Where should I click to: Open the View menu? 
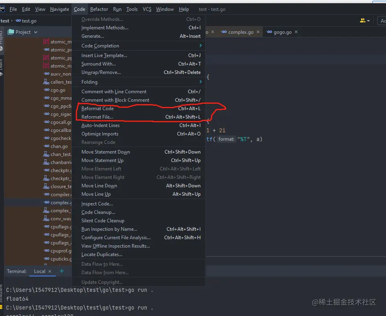pyautogui.click(x=40, y=9)
